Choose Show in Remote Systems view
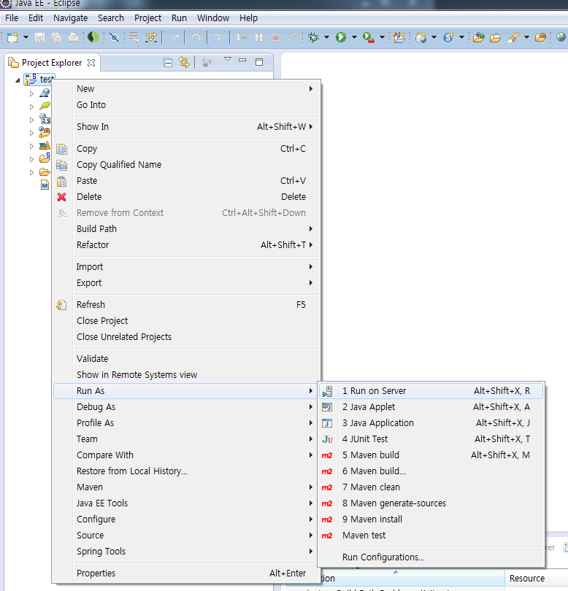This screenshot has height=591, width=568. 187,374
